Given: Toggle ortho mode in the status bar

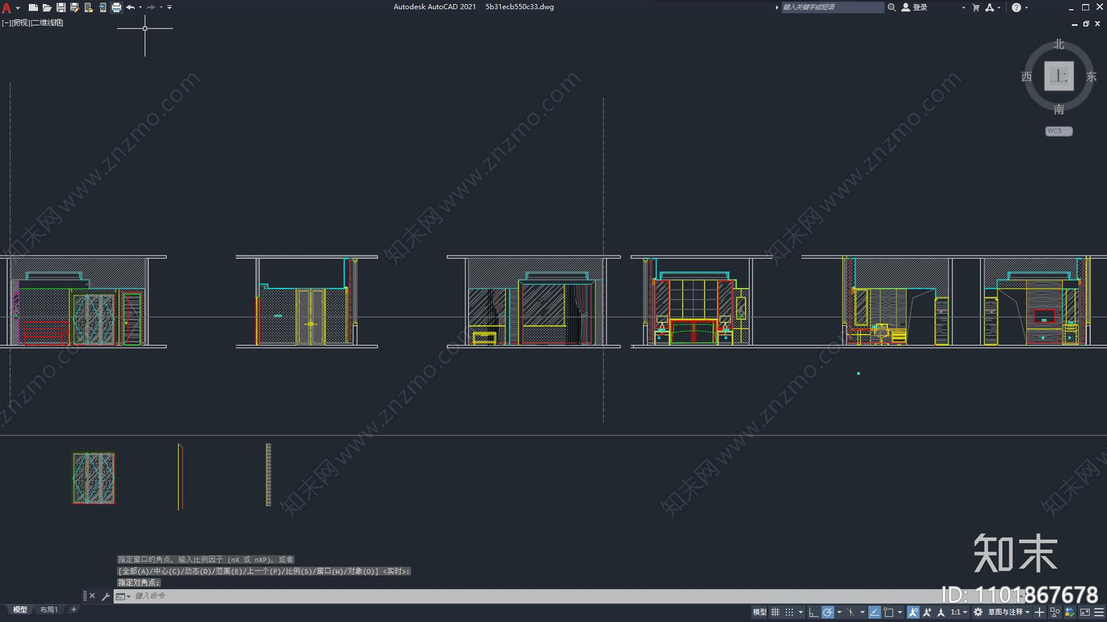Looking at the screenshot, I should 814,612.
